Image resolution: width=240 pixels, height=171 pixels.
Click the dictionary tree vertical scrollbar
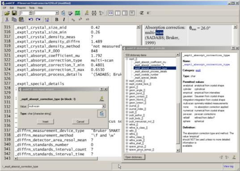coord(178,123)
